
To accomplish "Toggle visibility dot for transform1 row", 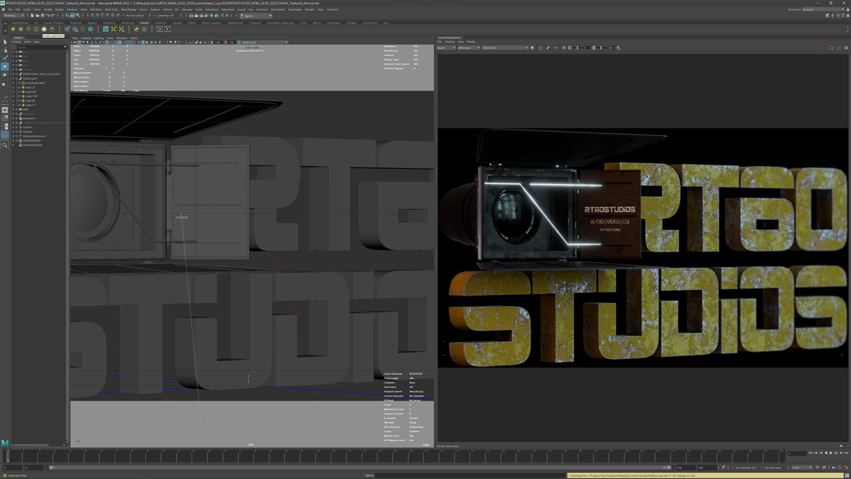I will (x=13, y=119).
